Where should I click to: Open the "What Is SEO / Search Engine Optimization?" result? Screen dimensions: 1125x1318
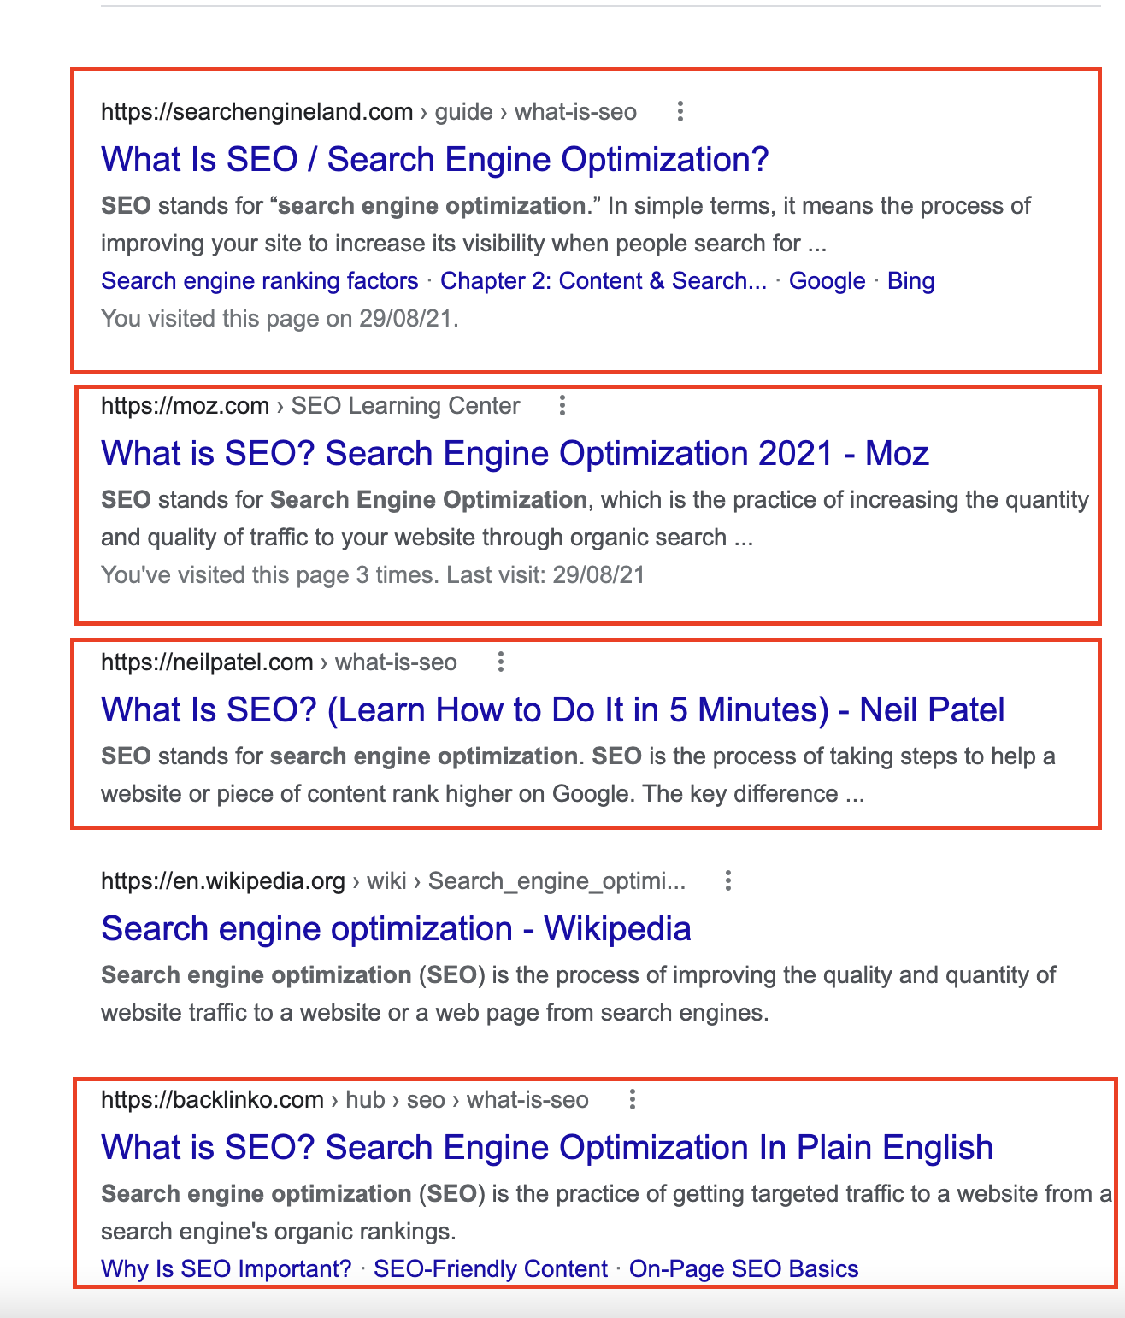(434, 159)
